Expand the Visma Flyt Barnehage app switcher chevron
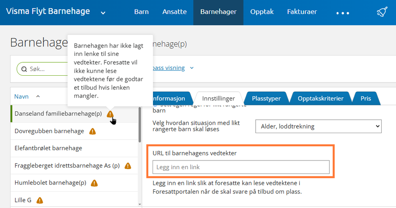Viewport: 396px width, 208px height. coord(103,13)
